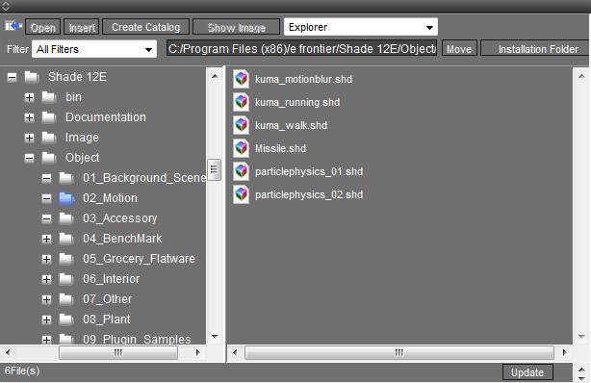591x383 pixels.
Task: Select the kuma_motionblur.shd file icon
Action: (242, 79)
